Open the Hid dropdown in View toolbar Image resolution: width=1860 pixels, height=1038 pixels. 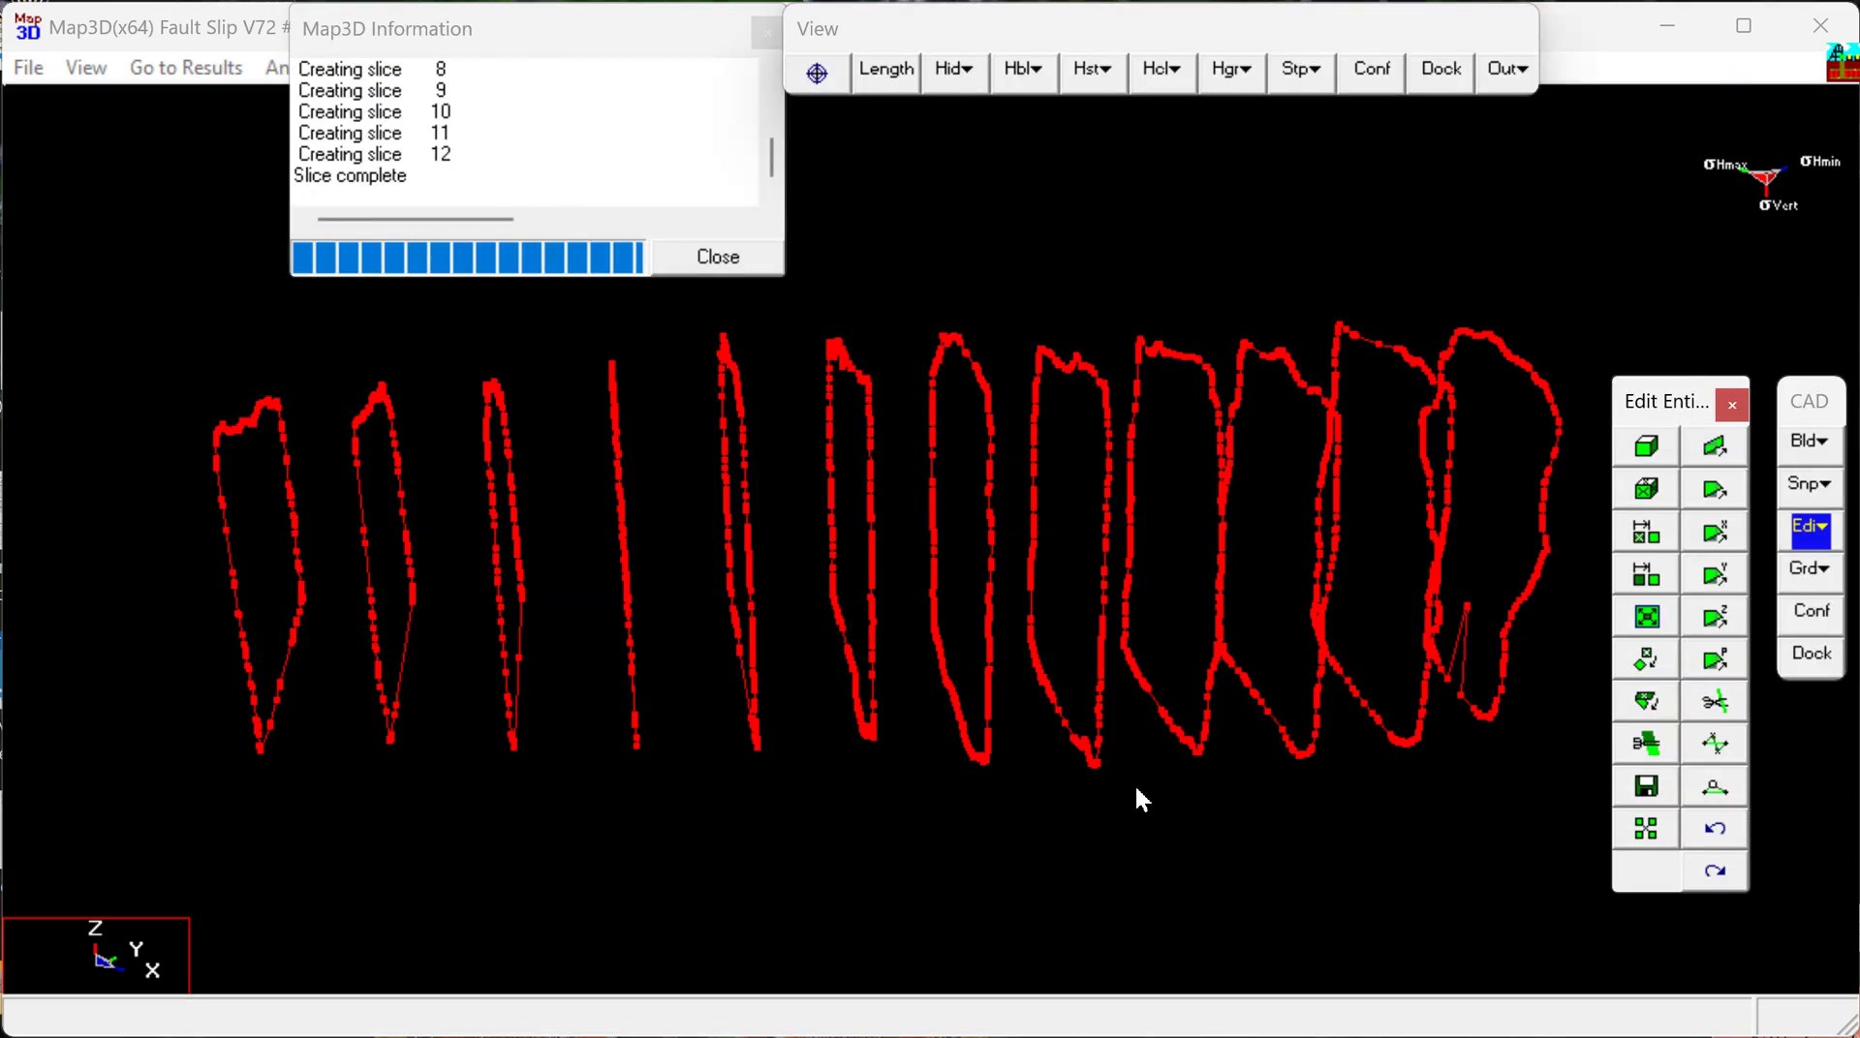[x=954, y=70]
